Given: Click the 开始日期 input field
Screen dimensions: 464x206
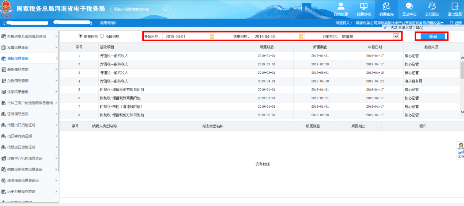Looking at the screenshot, I should click(186, 37).
